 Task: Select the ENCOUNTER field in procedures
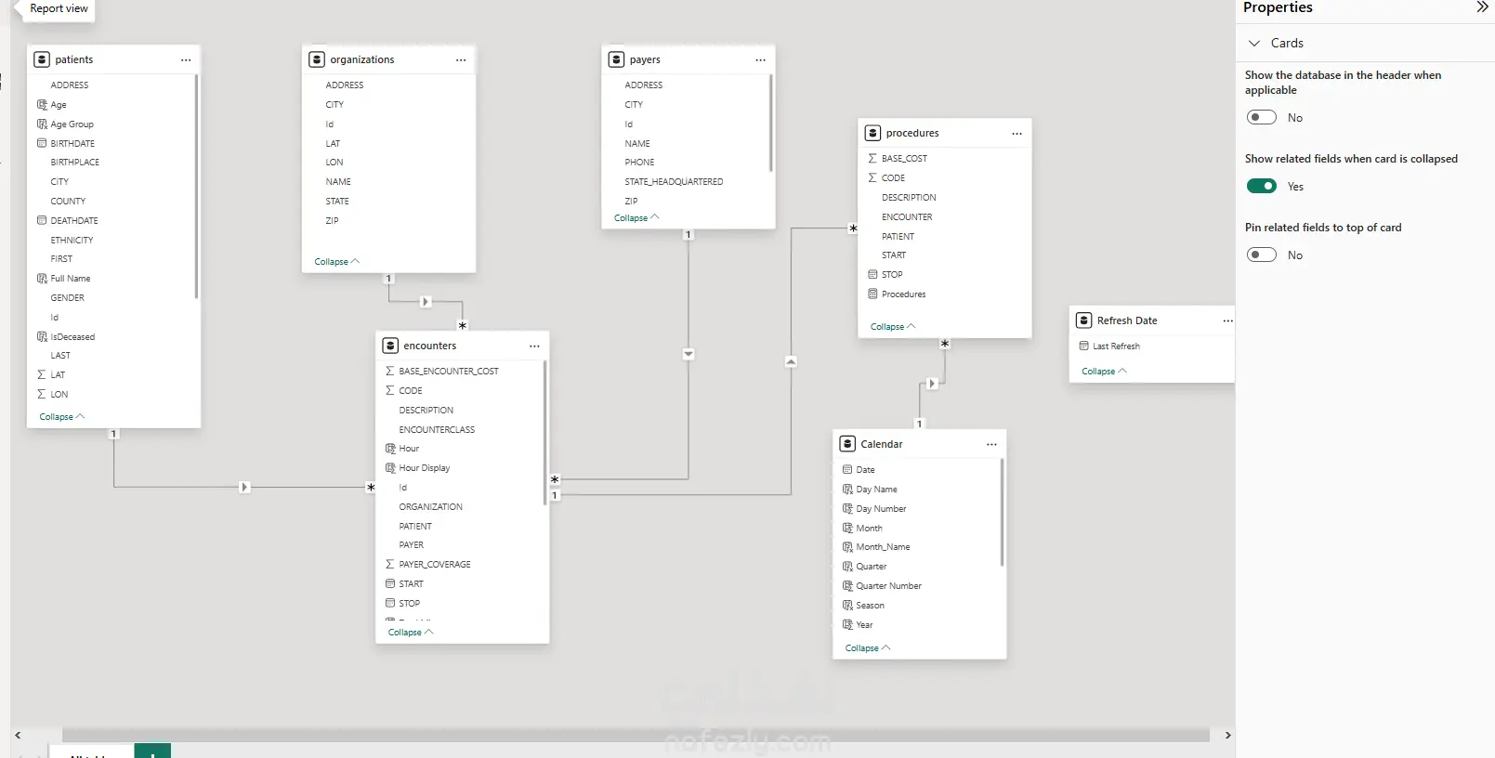907,217
